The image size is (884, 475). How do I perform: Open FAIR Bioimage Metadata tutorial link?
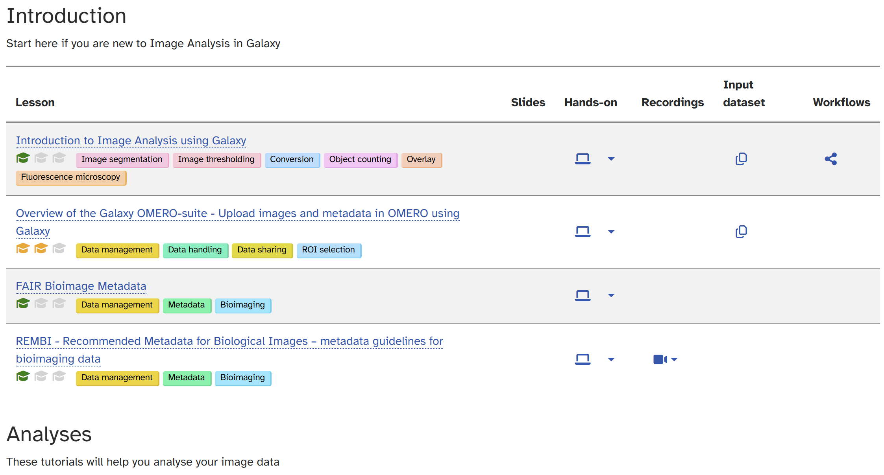coord(81,286)
